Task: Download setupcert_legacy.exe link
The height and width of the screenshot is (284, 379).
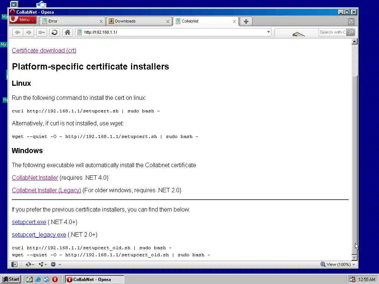Action: tap(39, 235)
